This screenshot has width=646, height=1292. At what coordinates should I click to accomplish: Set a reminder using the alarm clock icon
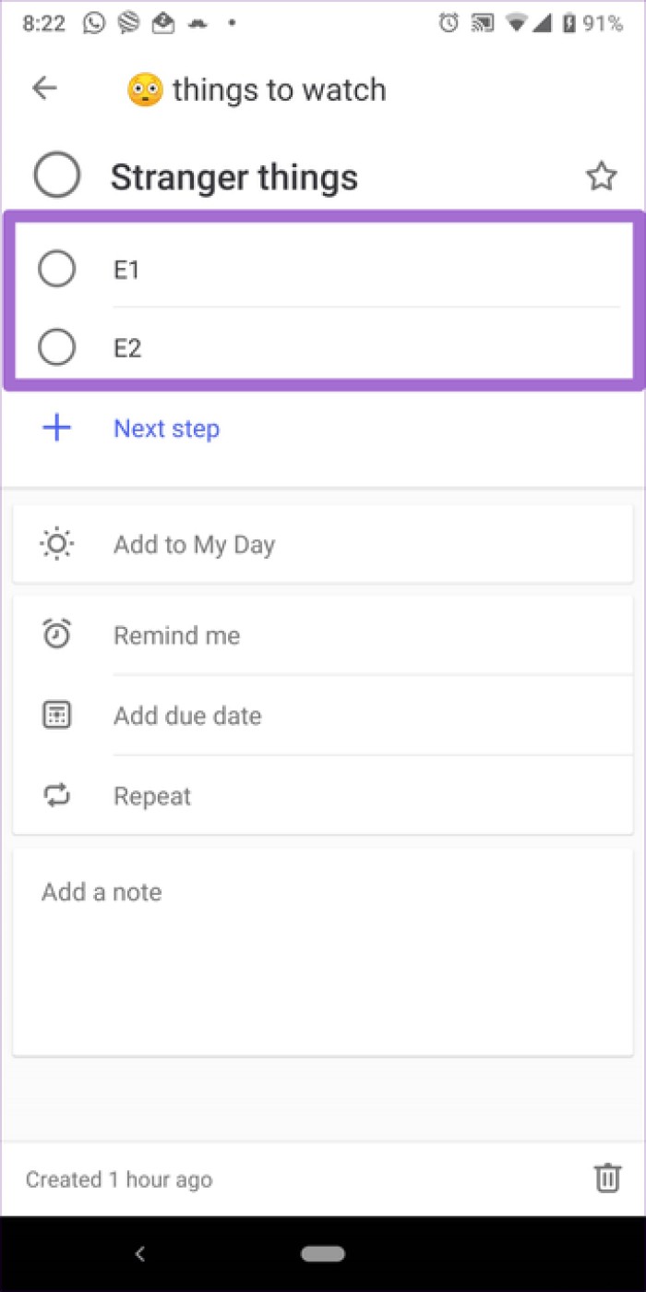pos(56,634)
